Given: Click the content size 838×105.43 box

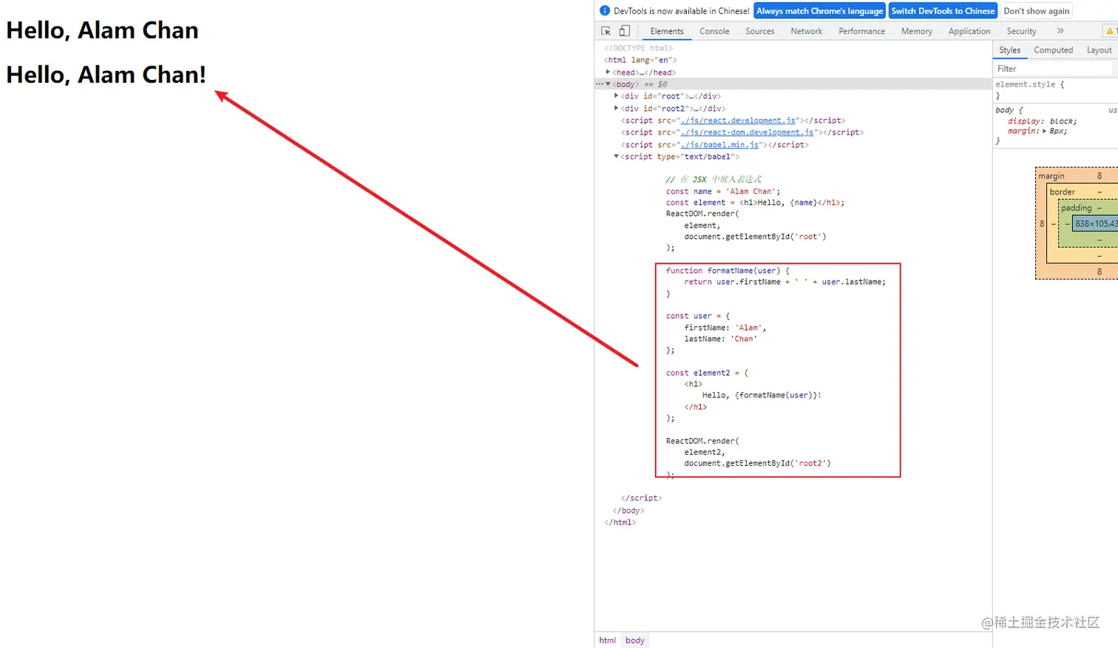Looking at the screenshot, I should (1096, 223).
